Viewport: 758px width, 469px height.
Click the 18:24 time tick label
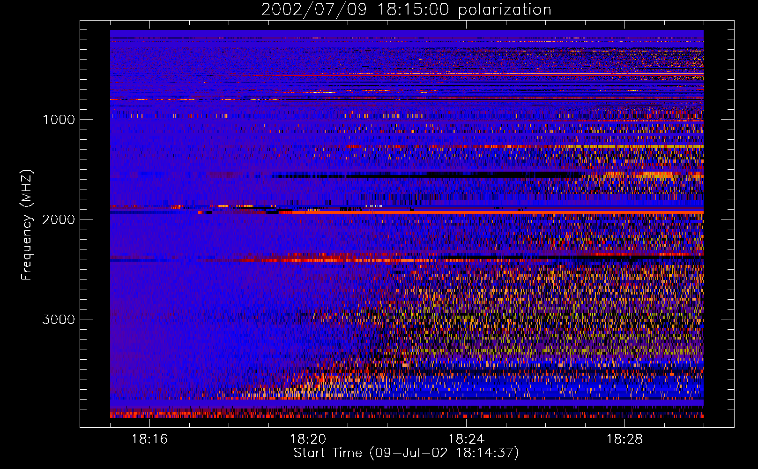[466, 439]
